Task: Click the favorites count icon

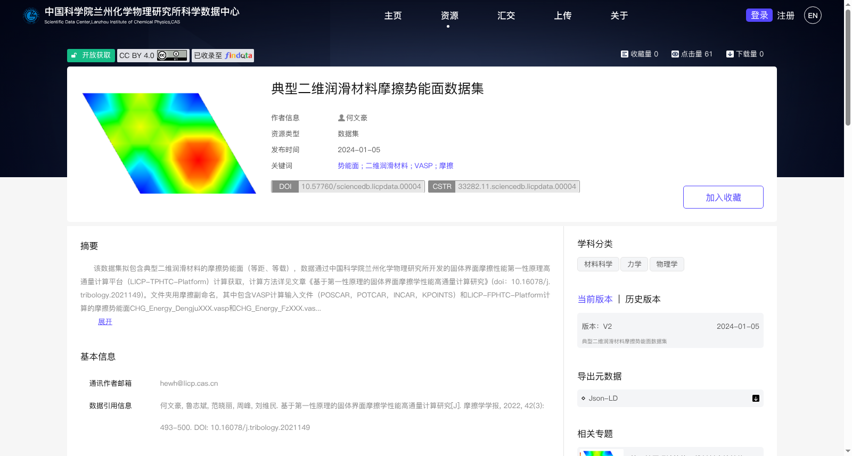Action: [625, 54]
